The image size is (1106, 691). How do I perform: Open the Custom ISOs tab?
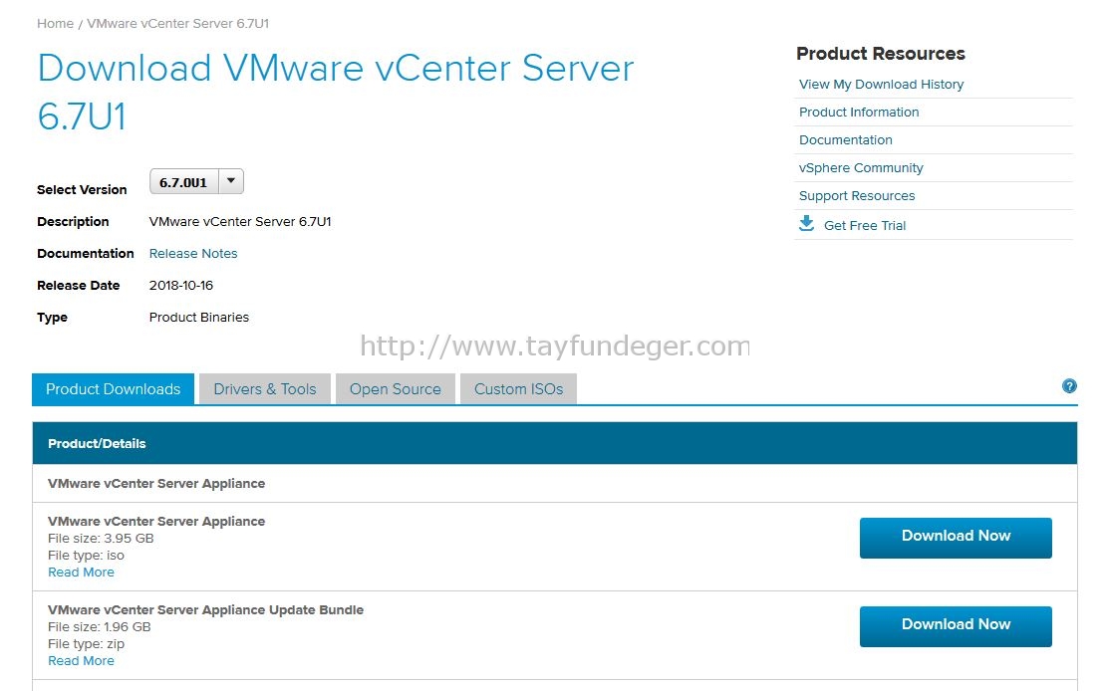(518, 389)
